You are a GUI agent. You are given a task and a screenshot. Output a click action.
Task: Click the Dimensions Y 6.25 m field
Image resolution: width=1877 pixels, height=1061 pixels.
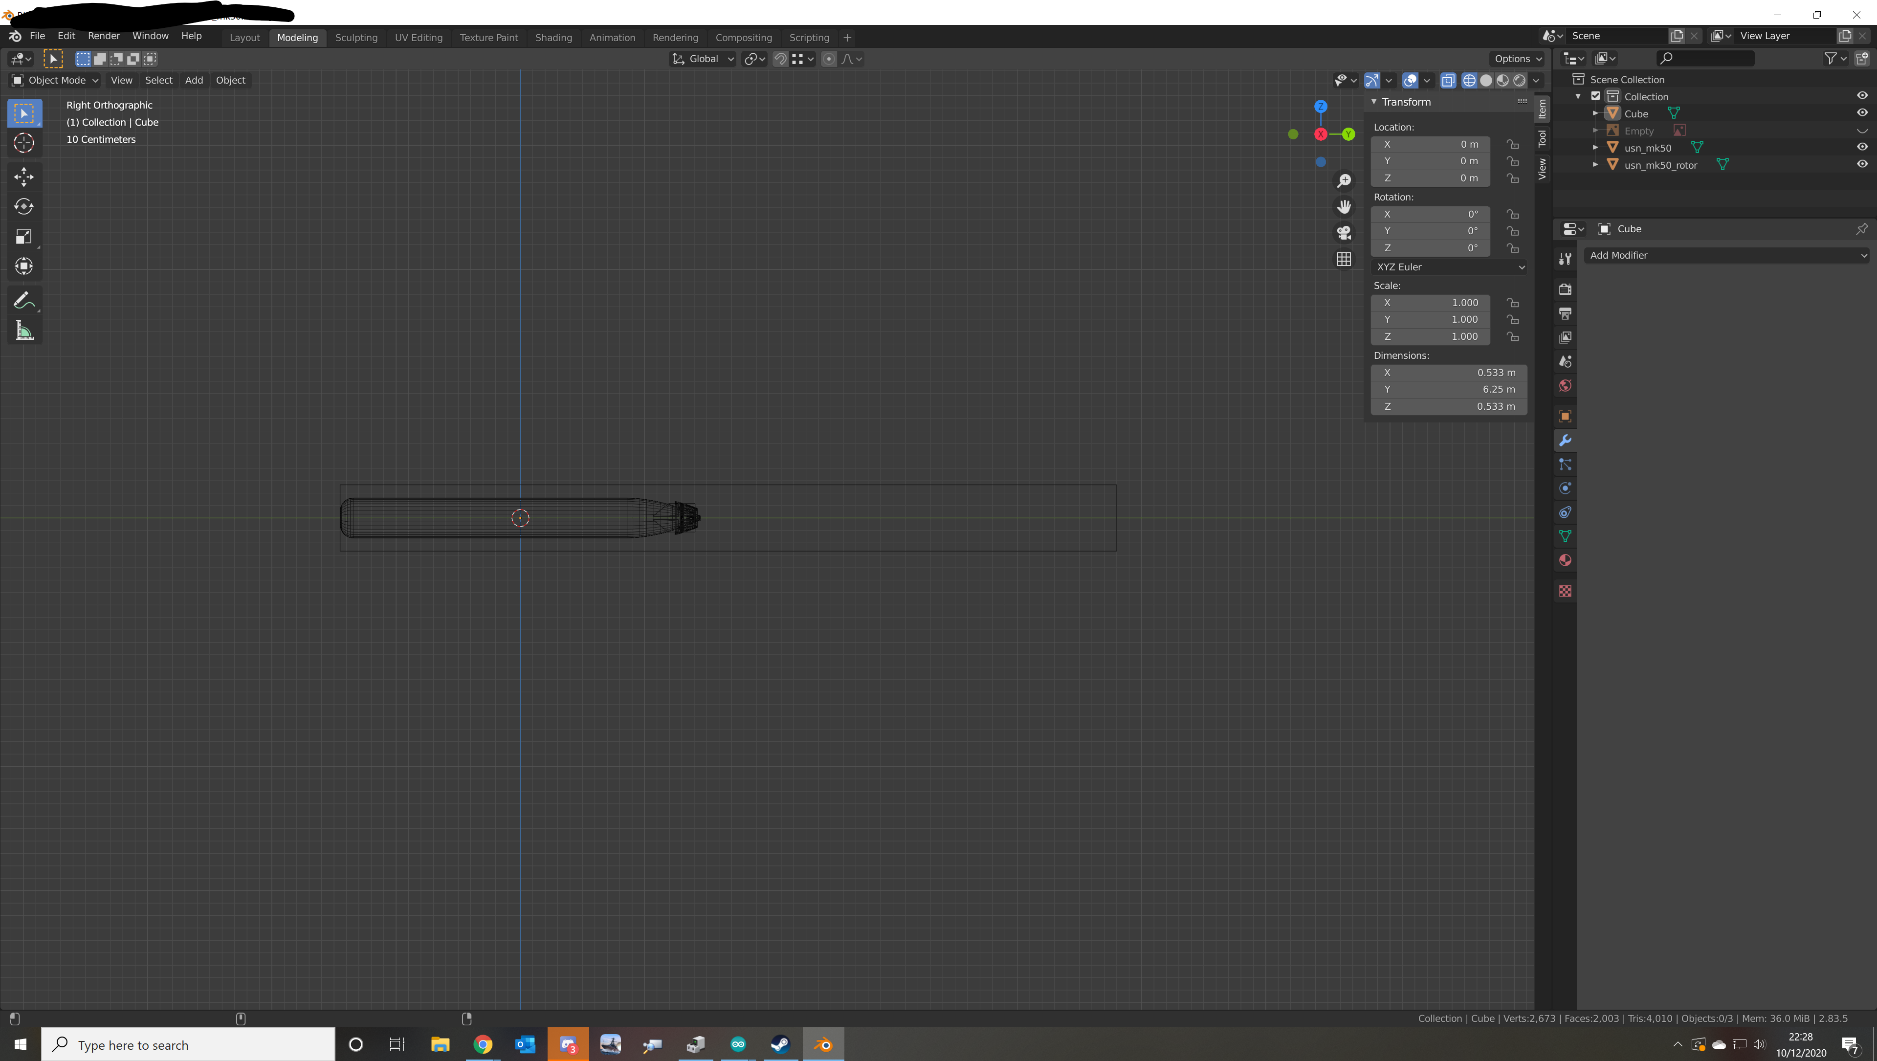click(1448, 389)
